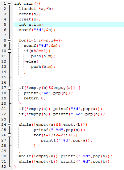Collapse the for loop fold at line 8
Viewport: 124px width, 170px height.
point(10,41)
